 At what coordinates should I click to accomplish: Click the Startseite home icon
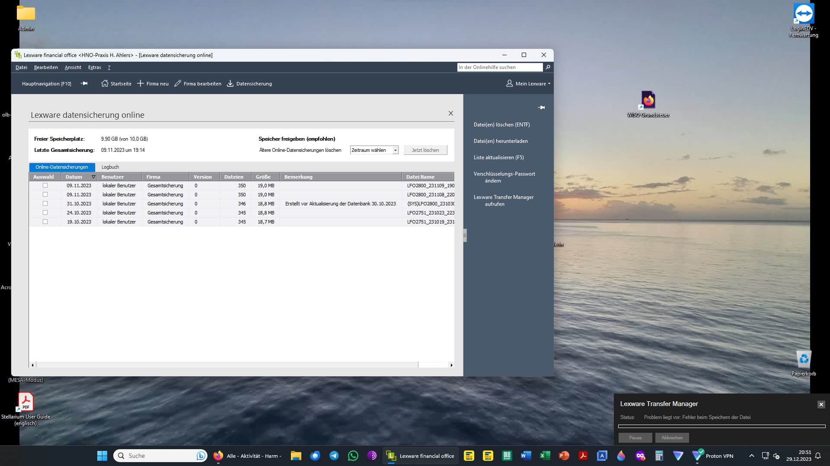coord(105,84)
